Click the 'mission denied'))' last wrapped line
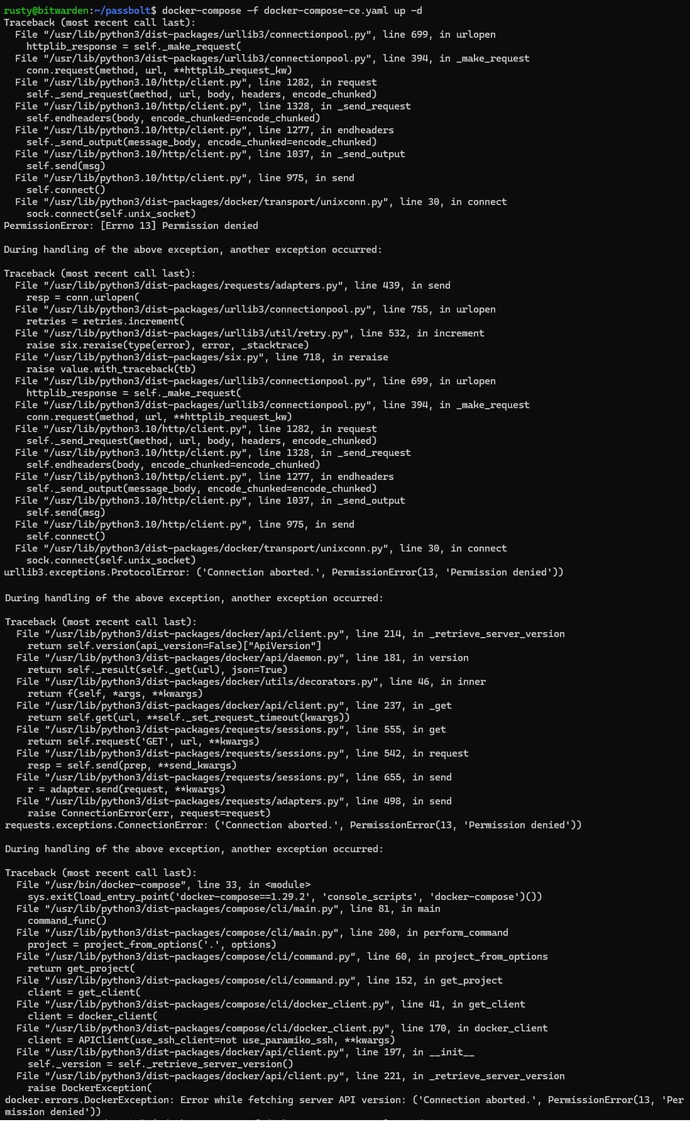 (x=53, y=1112)
